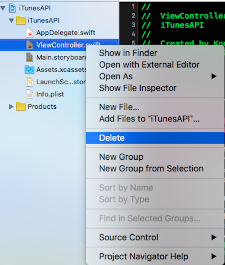
Task: Click the ViewController comment text on line 2
Action: click(x=192, y=16)
